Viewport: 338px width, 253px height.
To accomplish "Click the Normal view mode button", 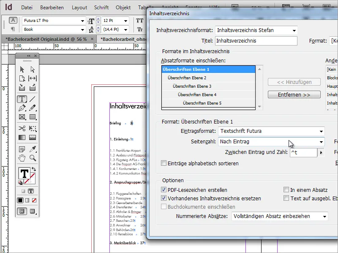I will (22, 211).
